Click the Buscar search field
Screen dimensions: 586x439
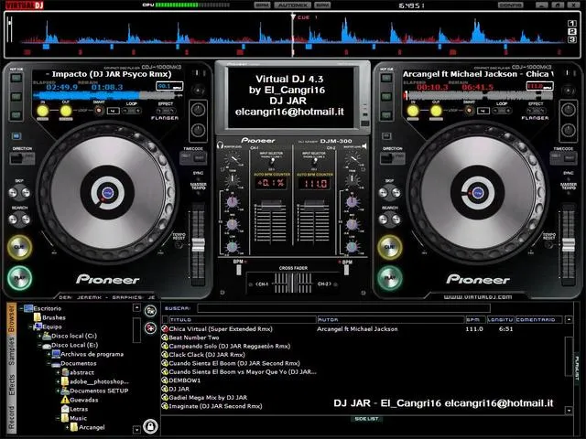coord(343,308)
